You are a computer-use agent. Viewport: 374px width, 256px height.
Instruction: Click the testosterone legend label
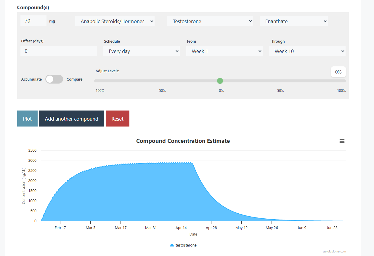186,245
